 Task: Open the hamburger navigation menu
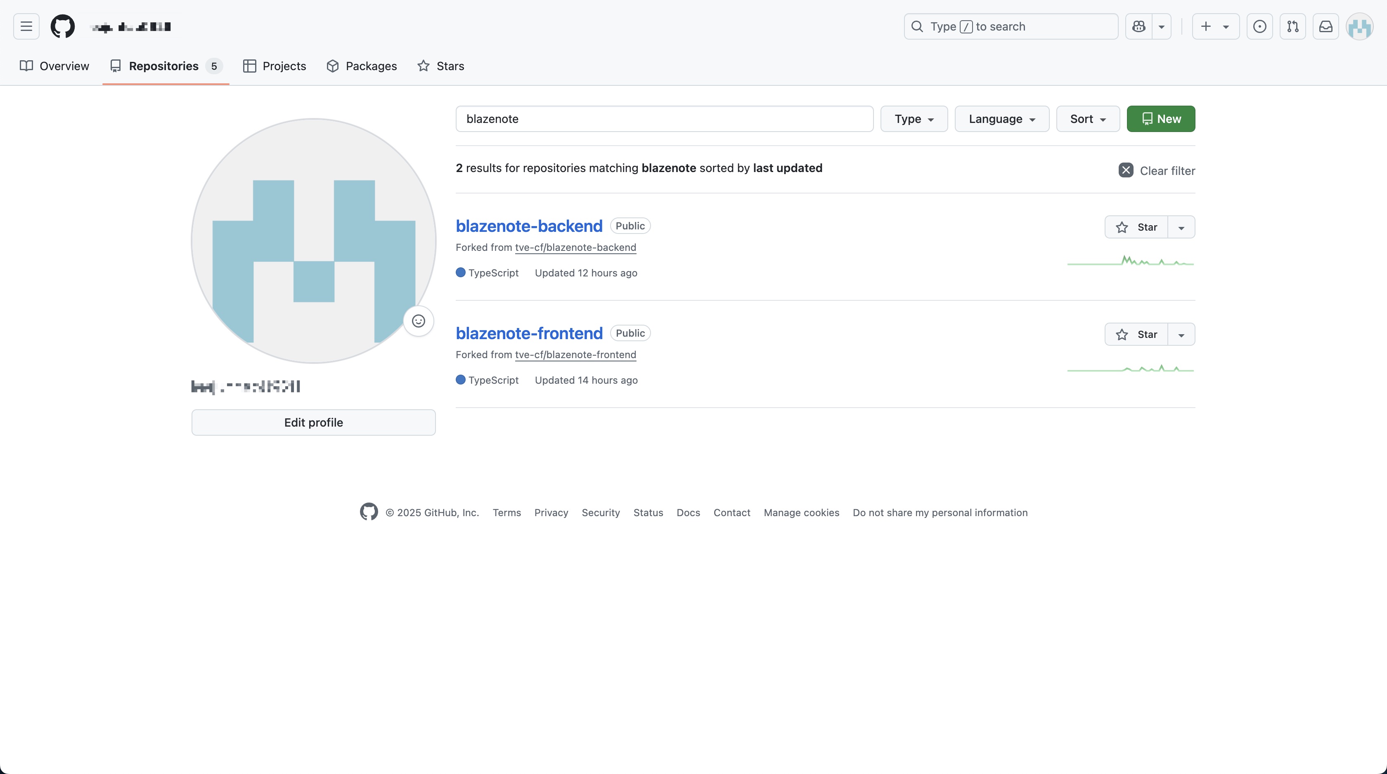(x=26, y=26)
